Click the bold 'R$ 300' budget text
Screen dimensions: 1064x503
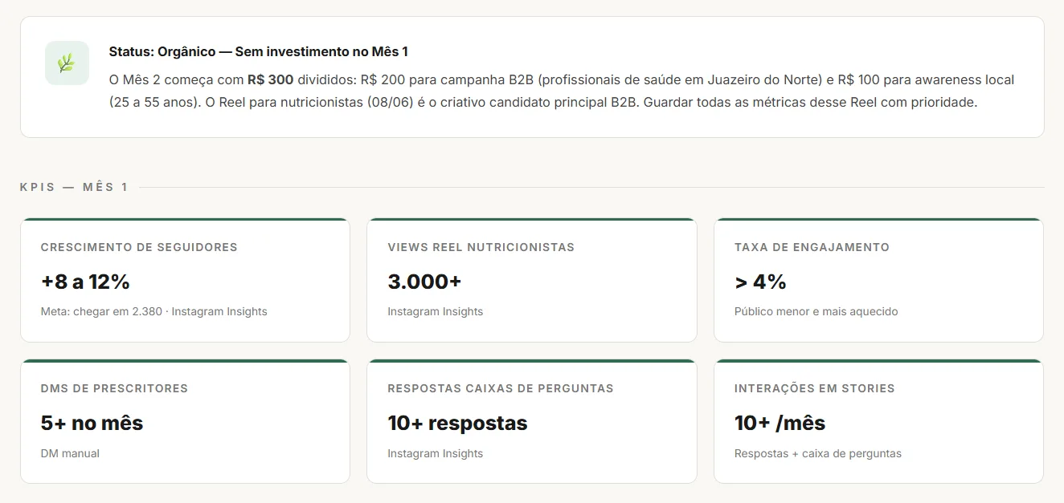tap(270, 80)
